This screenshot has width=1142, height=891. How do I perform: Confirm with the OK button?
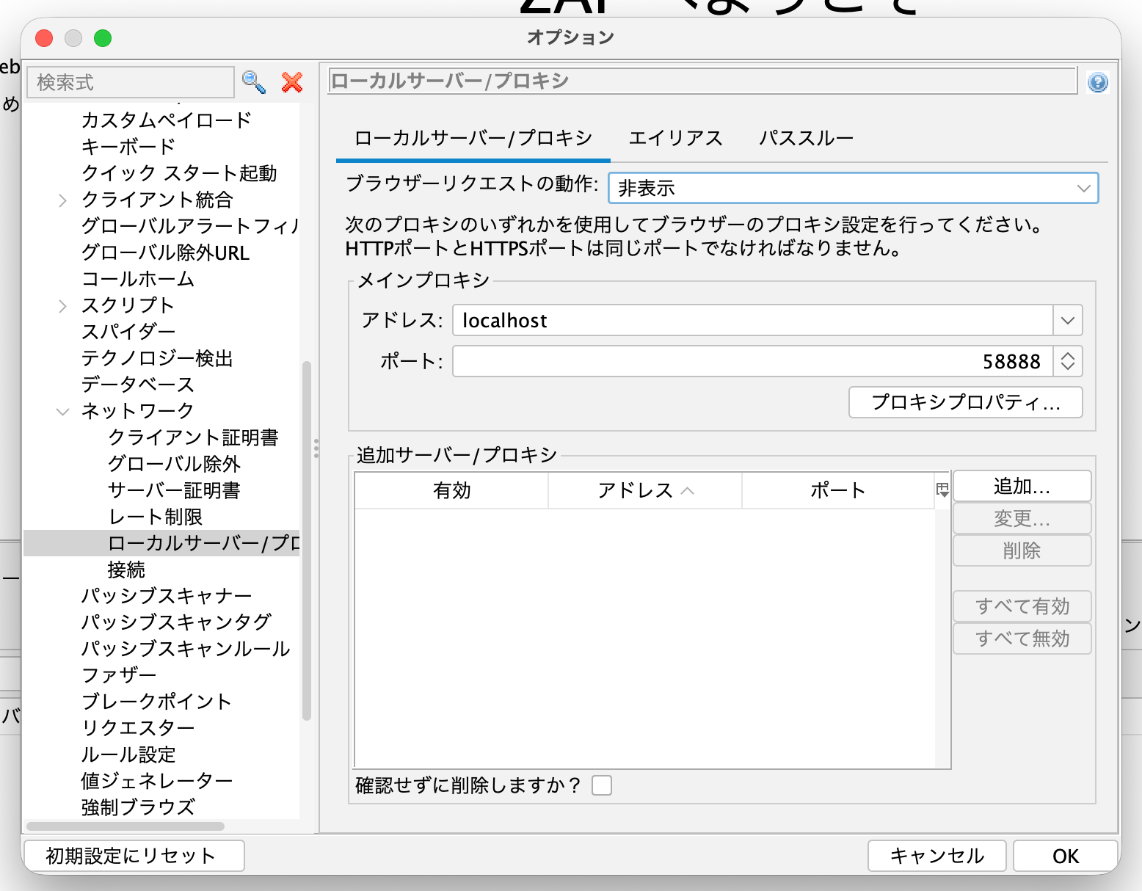click(x=1066, y=856)
